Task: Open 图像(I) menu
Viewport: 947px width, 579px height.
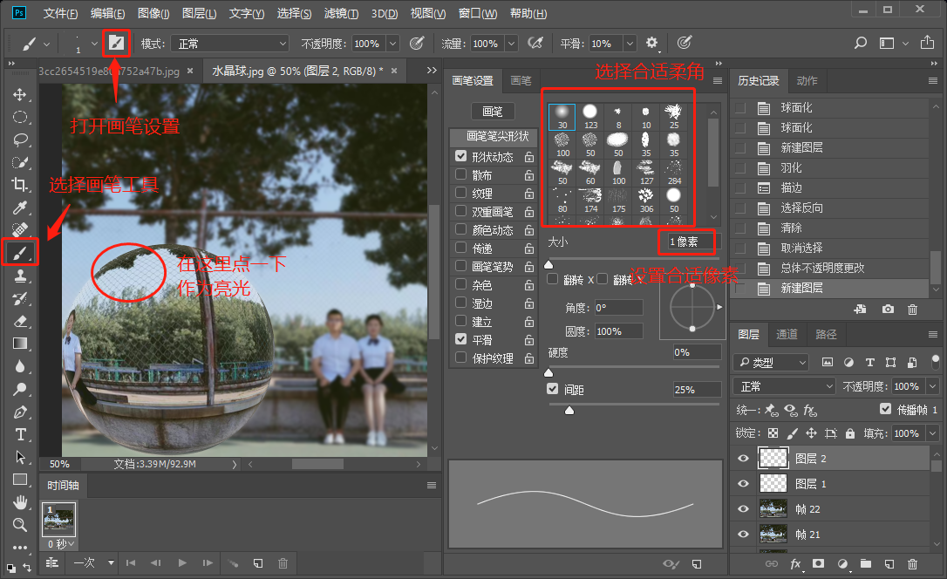Action: click(153, 13)
